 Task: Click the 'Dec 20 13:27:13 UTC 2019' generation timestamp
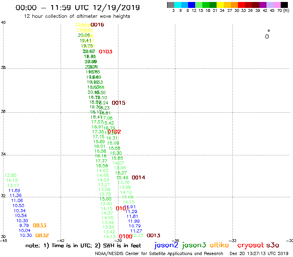[x=259, y=254]
